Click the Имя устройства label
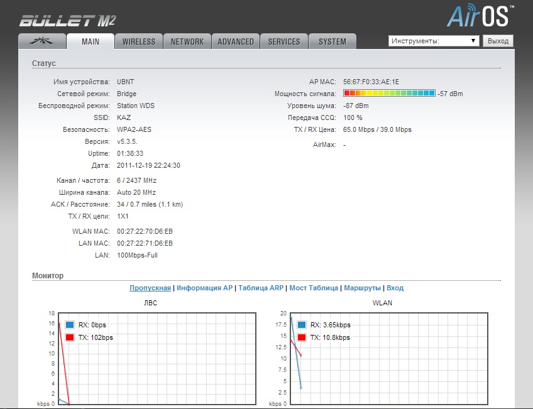 point(82,82)
